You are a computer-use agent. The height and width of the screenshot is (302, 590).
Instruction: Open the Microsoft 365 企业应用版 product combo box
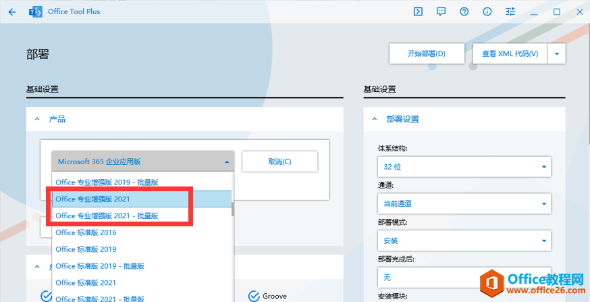(x=143, y=161)
